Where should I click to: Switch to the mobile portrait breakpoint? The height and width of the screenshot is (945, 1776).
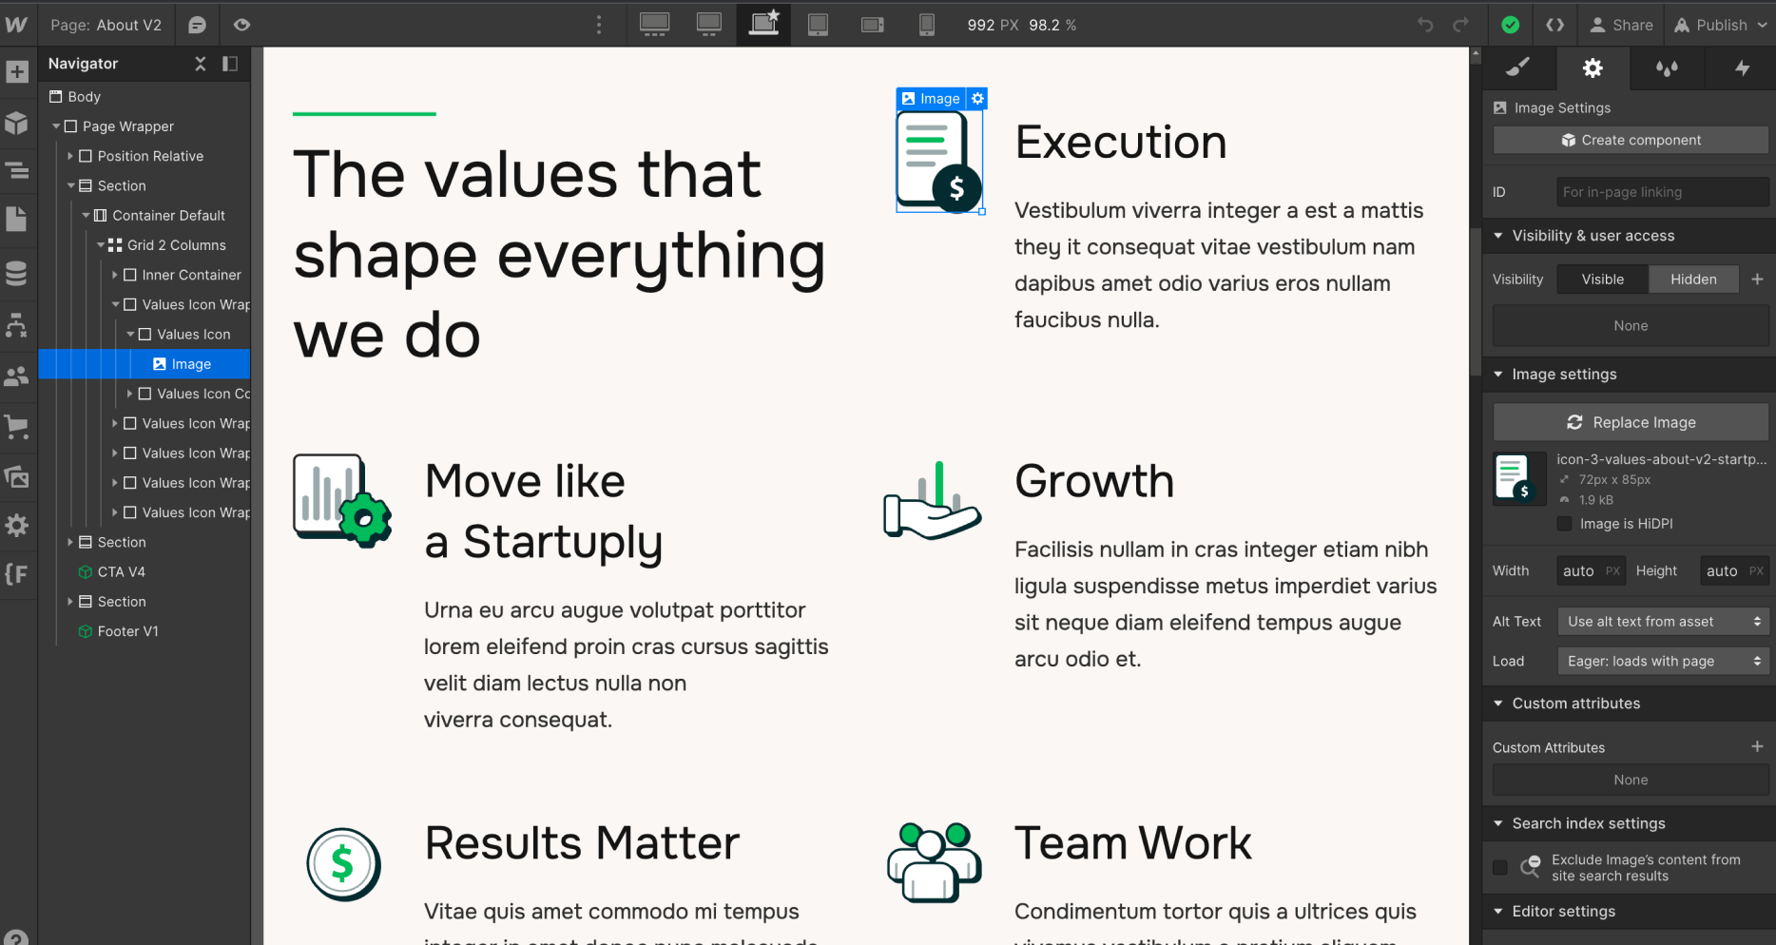pos(926,25)
